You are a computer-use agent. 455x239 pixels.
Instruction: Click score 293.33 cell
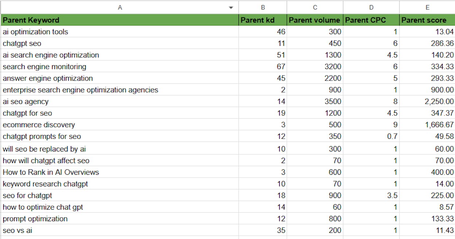[x=427, y=78]
